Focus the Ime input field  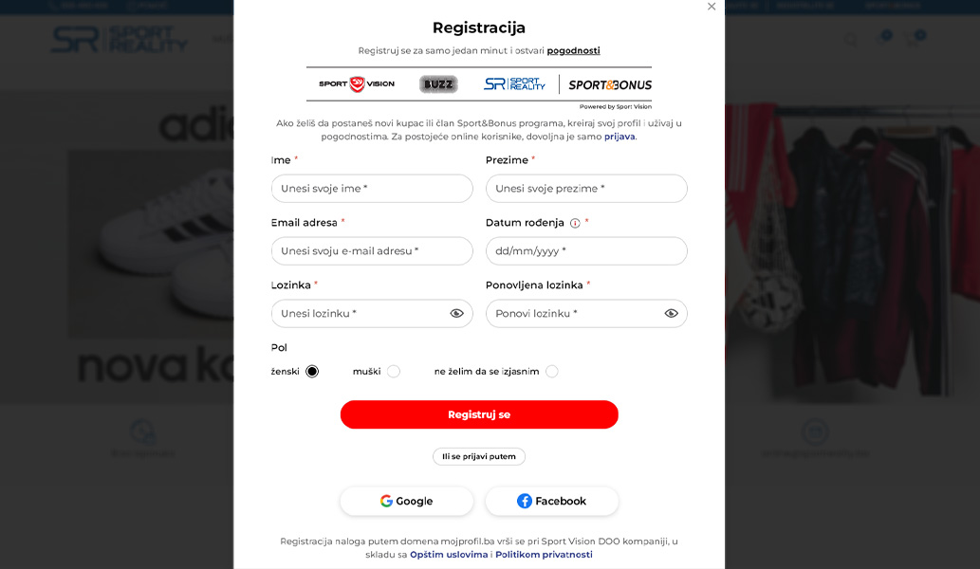[x=372, y=189]
